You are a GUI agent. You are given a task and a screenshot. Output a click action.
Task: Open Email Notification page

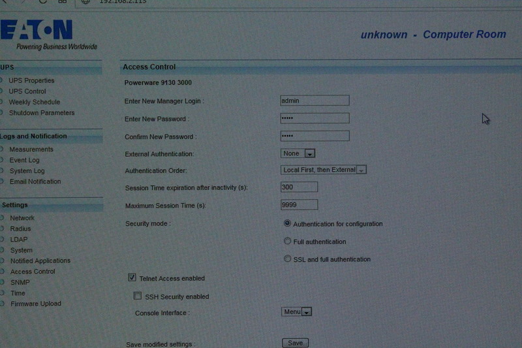(35, 182)
